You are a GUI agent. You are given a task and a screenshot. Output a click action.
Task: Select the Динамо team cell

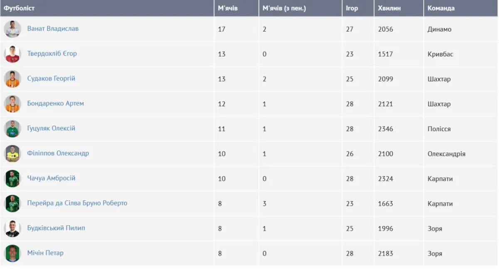pos(440,29)
